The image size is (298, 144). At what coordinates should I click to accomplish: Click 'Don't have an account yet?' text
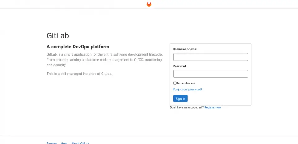pyautogui.click(x=187, y=107)
